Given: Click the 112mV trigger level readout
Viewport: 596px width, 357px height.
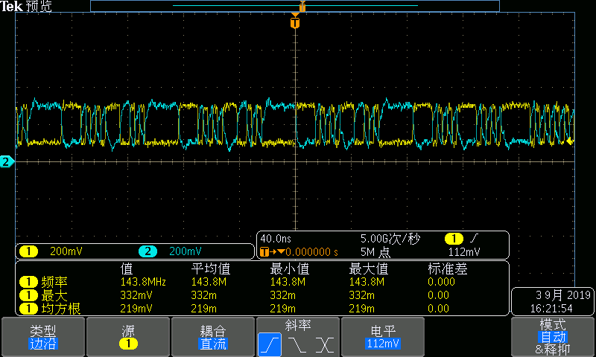Looking at the screenshot, I should 463,252.
